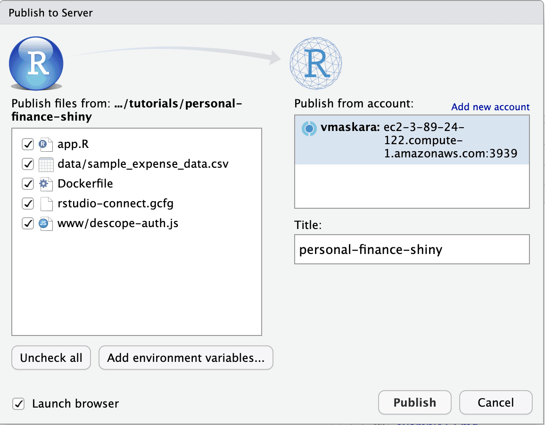Uncheck the app.R file
This screenshot has height=425, width=545.
28,144
